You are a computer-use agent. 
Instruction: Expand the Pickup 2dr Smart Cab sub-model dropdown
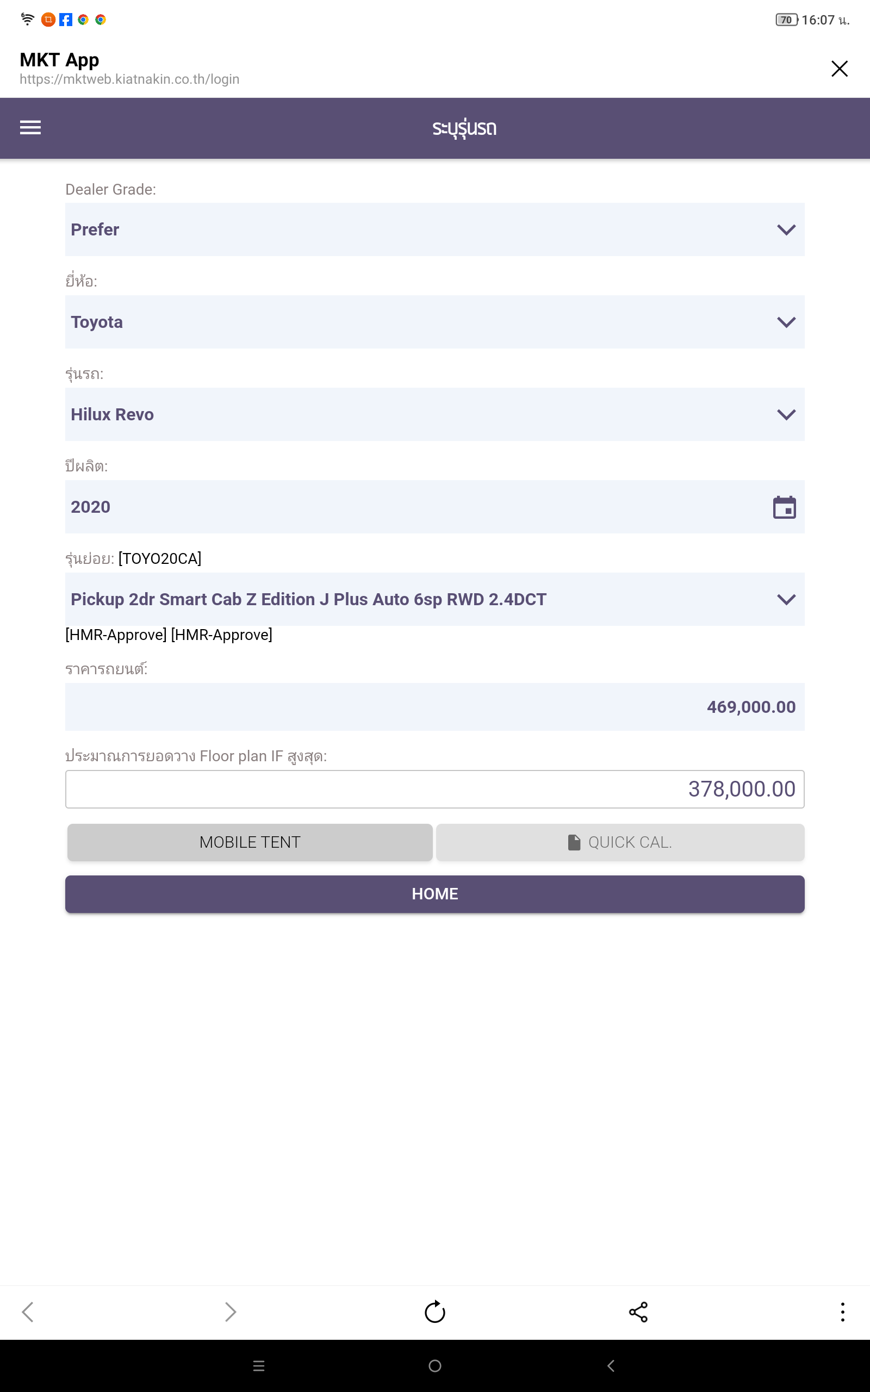coord(434,599)
